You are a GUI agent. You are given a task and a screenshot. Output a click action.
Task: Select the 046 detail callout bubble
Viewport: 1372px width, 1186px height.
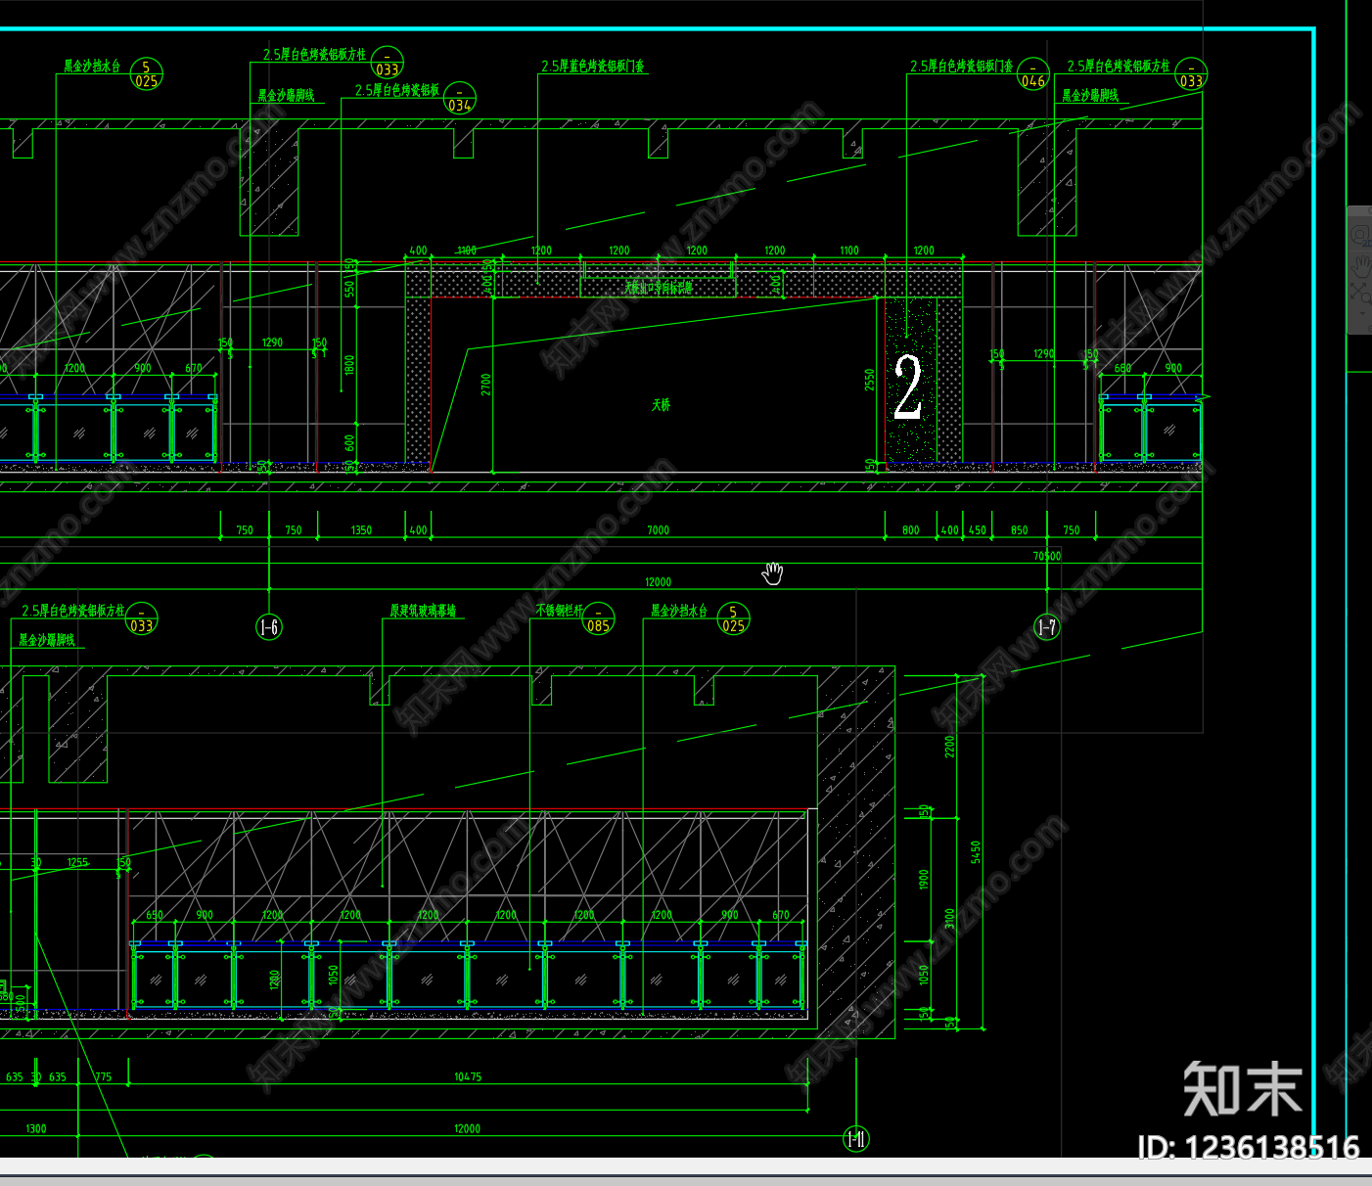coord(1033,74)
